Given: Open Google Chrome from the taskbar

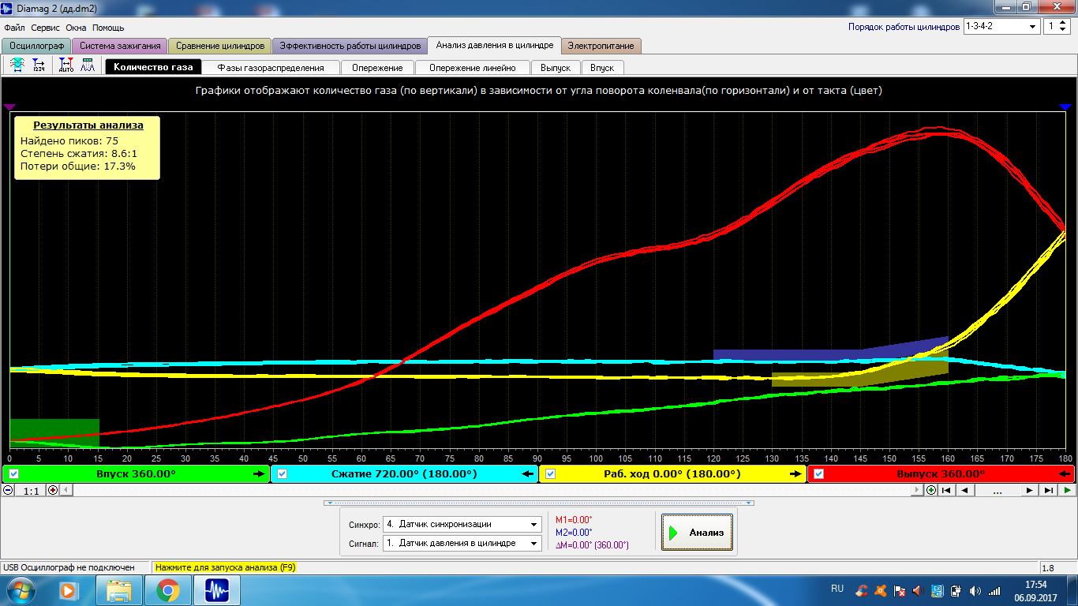Looking at the screenshot, I should pos(167,590).
